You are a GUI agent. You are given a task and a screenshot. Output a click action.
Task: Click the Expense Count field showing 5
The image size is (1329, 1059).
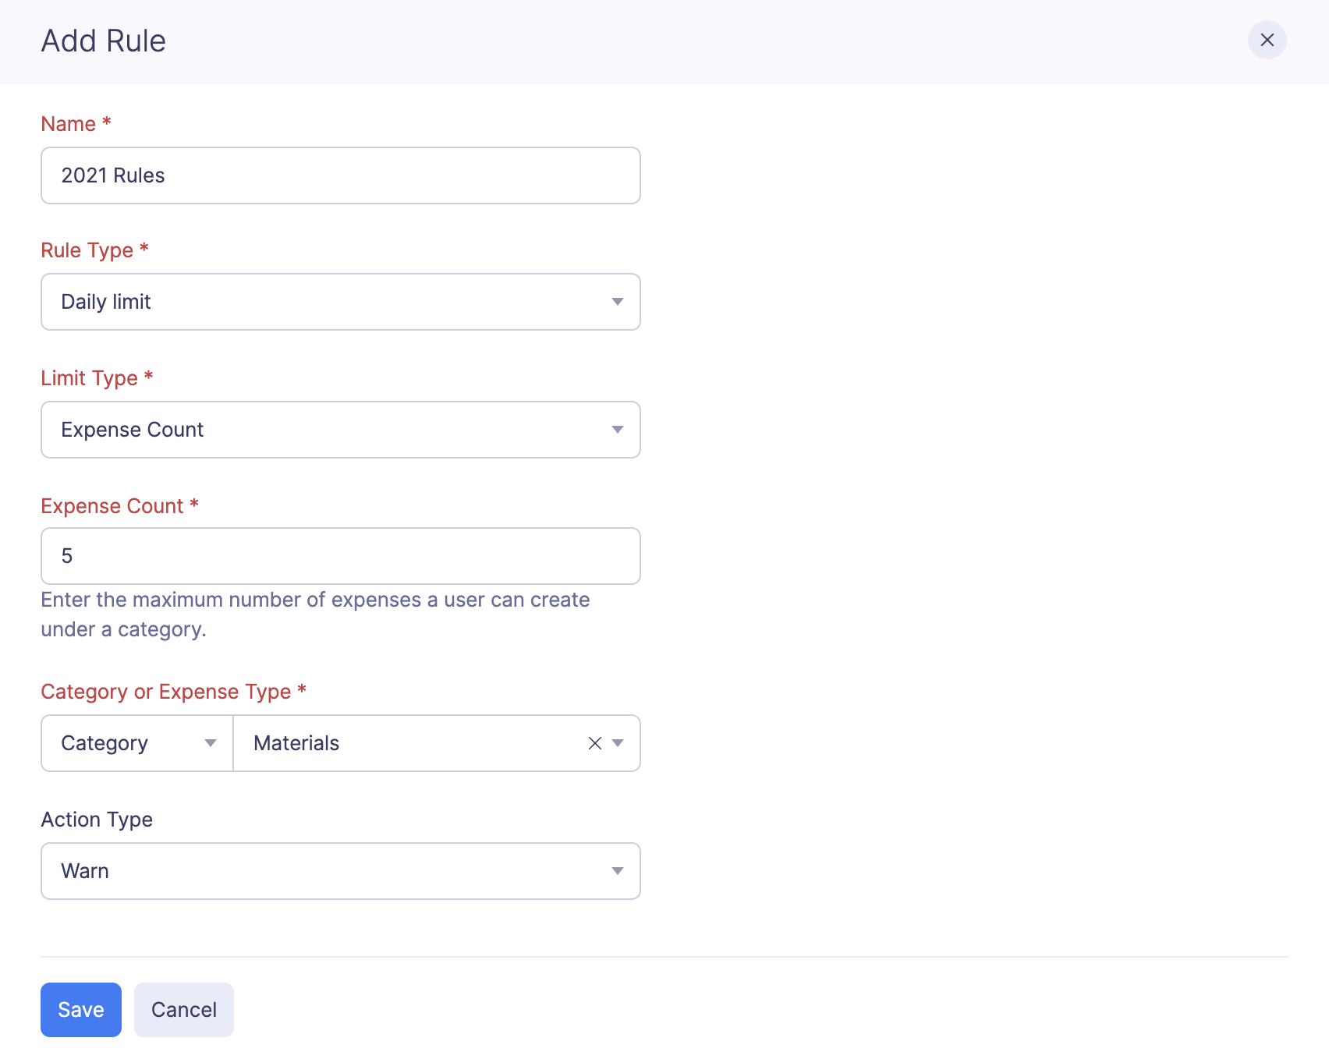pos(340,556)
